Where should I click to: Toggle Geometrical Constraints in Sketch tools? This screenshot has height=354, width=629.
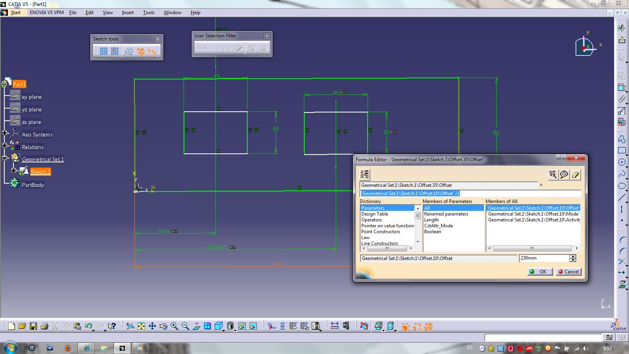tap(140, 51)
